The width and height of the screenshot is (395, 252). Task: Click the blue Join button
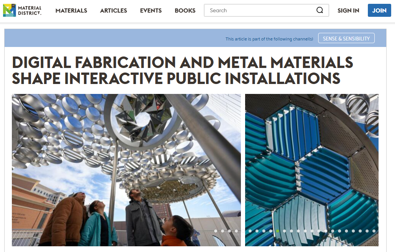pos(379,10)
